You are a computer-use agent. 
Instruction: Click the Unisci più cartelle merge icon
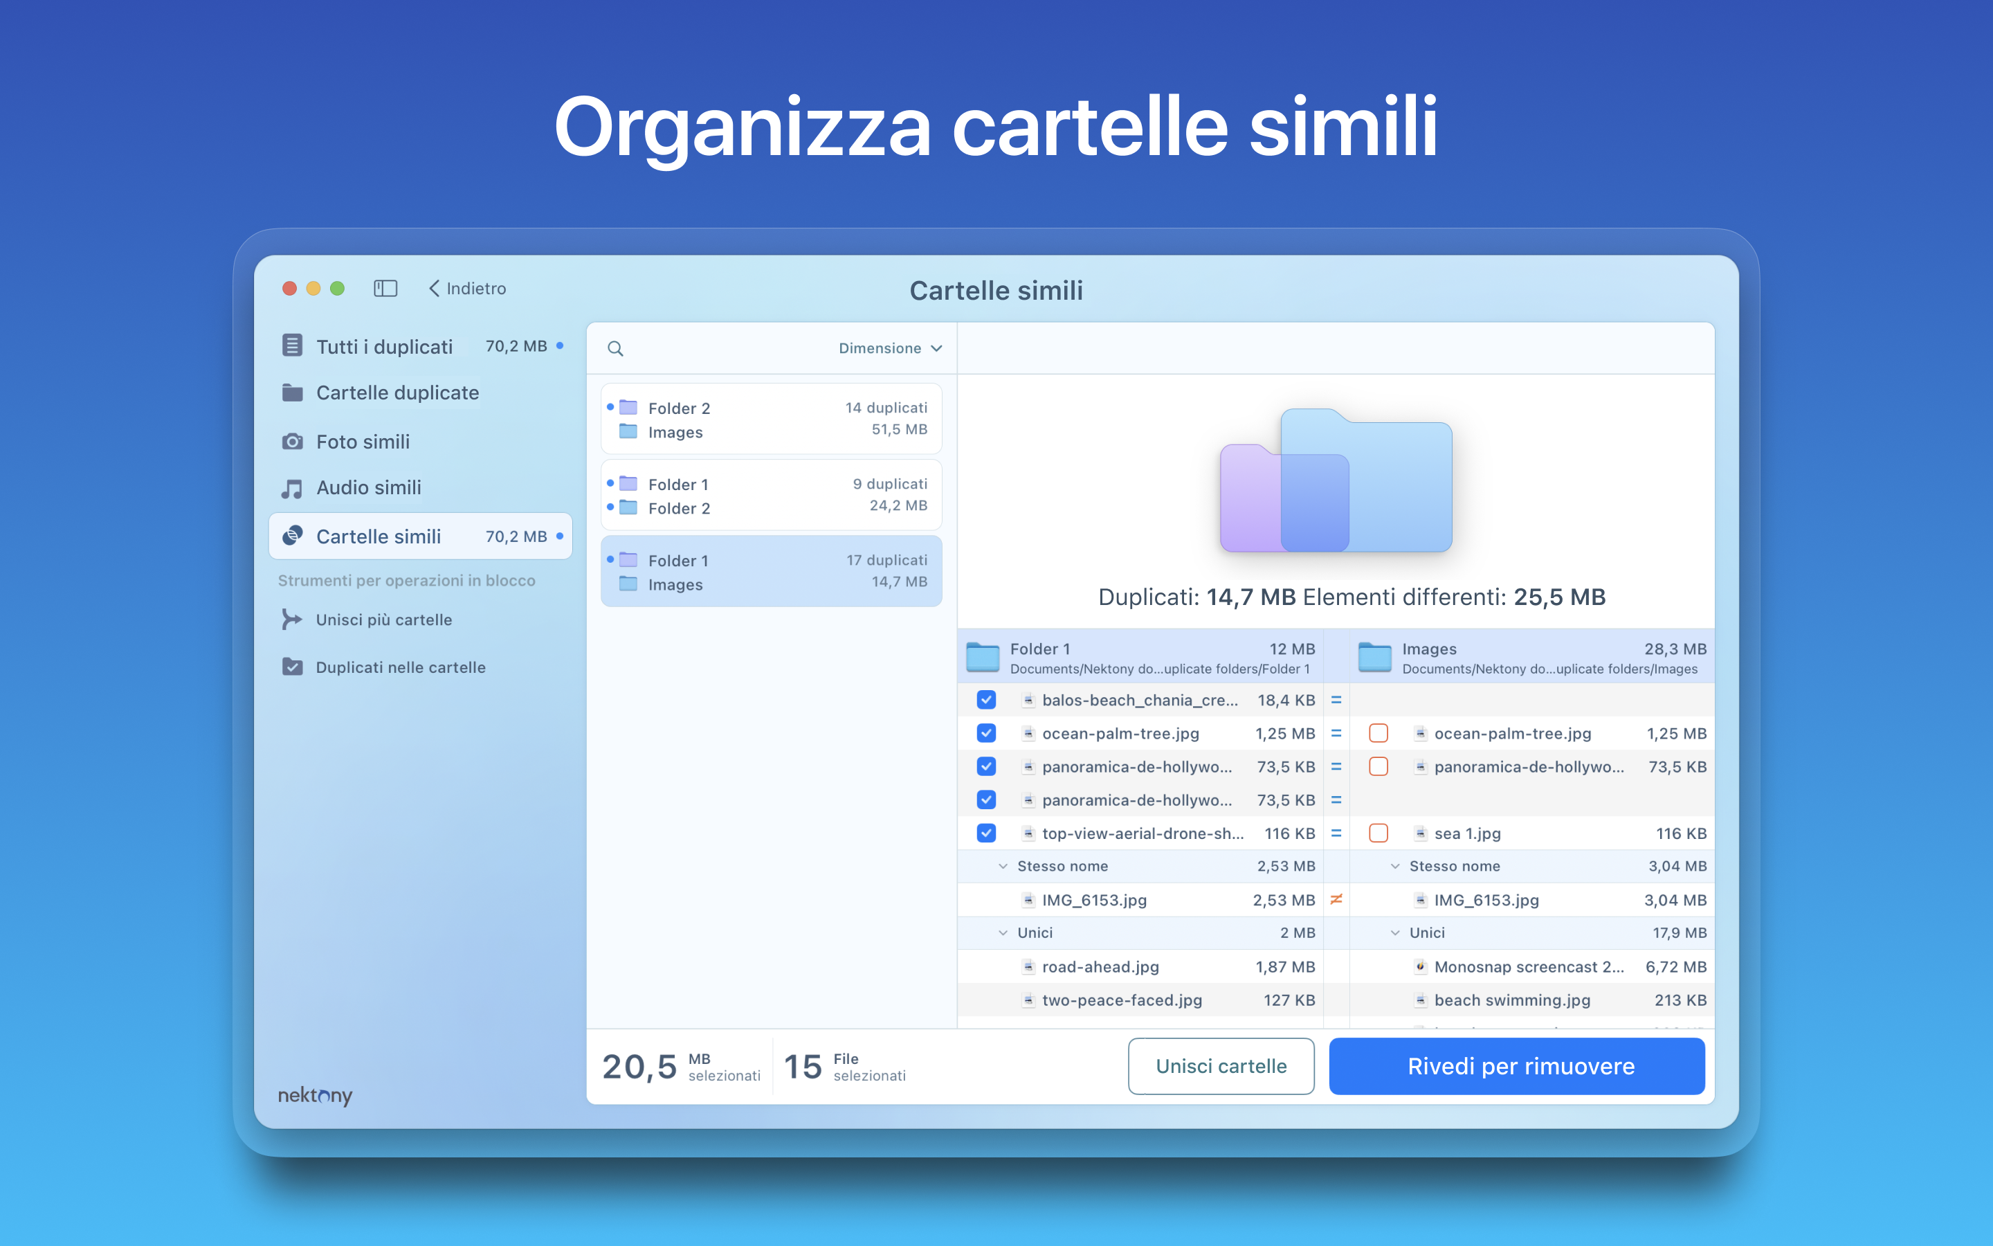pyautogui.click(x=292, y=619)
